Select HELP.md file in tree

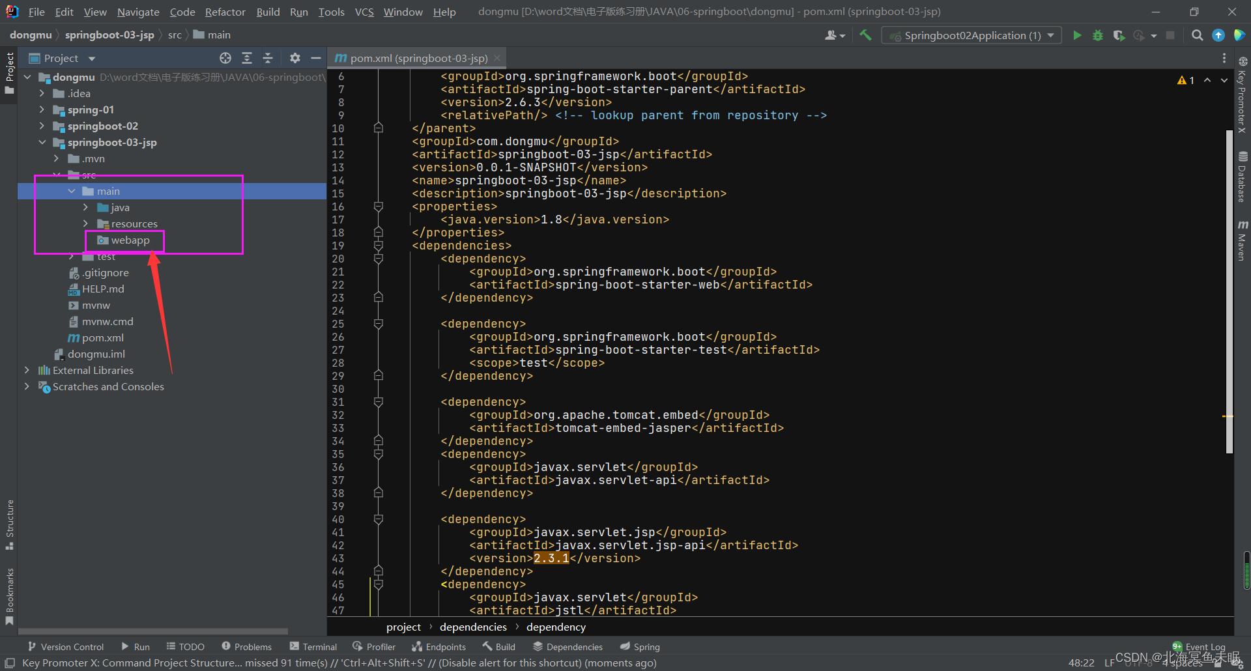(x=102, y=289)
